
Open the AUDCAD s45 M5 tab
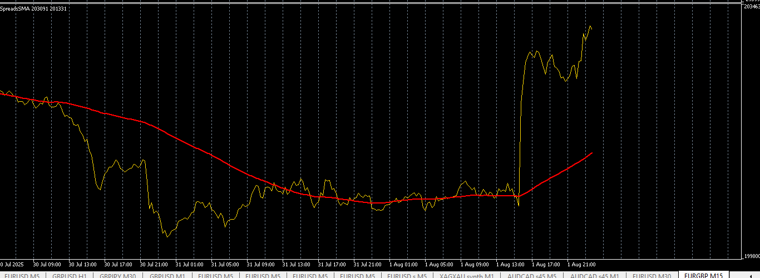point(532,276)
